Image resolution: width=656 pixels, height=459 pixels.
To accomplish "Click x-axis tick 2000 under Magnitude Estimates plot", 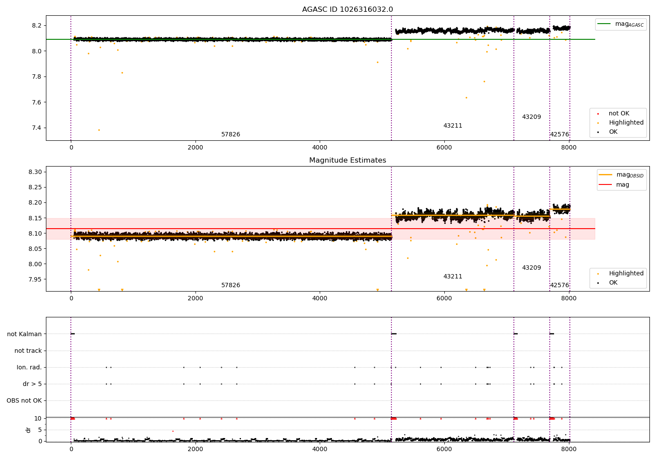I will pos(195,299).
